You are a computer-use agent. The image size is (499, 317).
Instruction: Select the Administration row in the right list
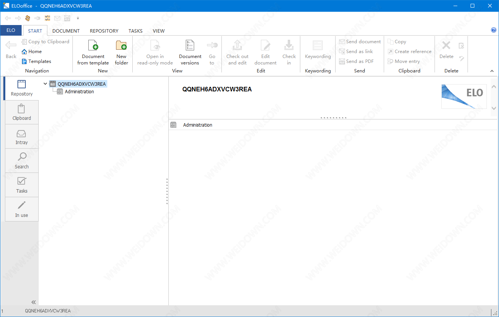[x=333, y=125]
